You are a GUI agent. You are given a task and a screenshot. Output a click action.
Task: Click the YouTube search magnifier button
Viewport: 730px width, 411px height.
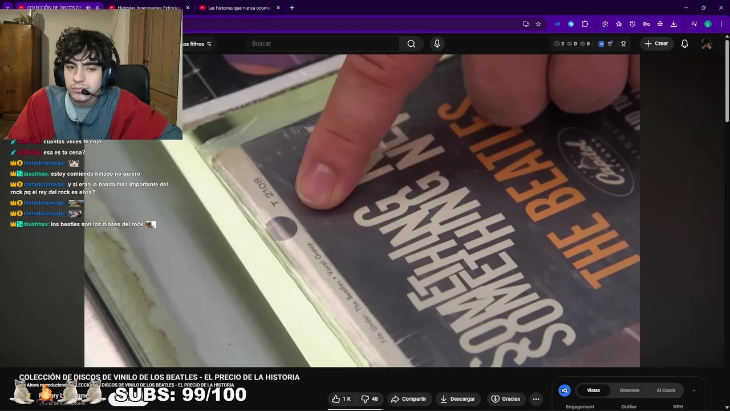[411, 44]
